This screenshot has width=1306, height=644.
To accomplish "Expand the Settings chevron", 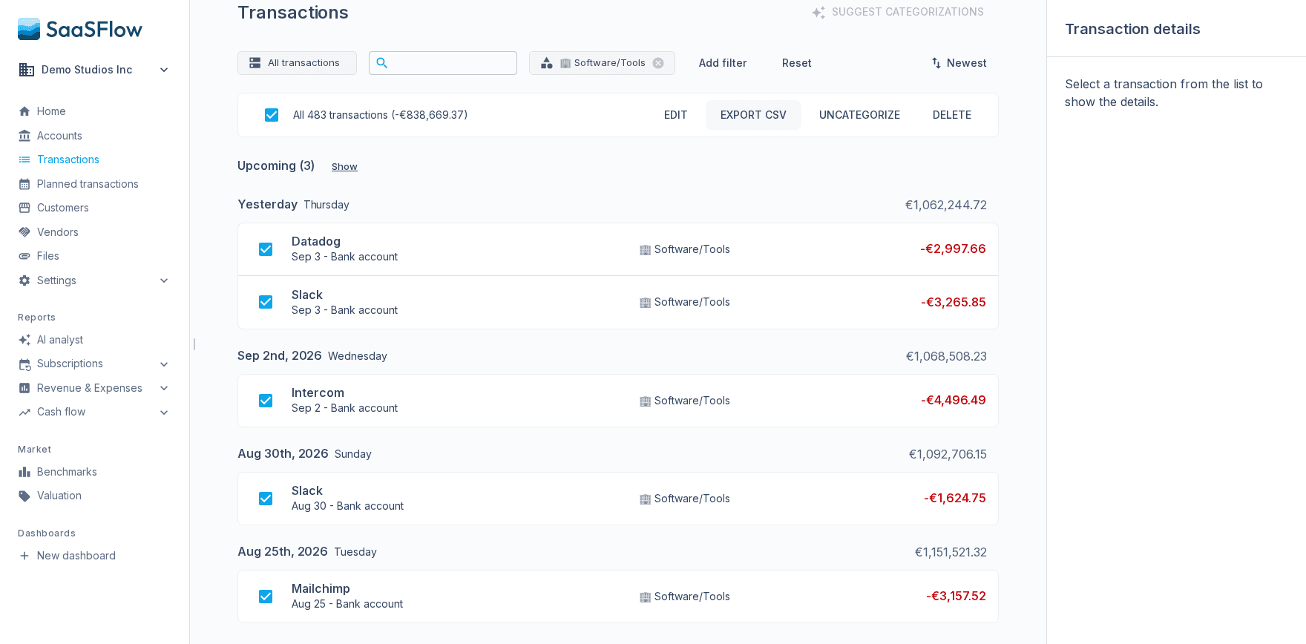I will click(164, 280).
